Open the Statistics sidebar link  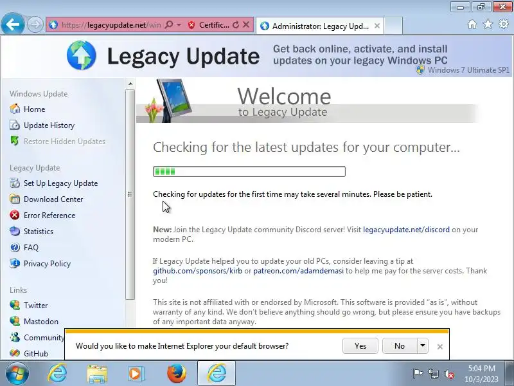(x=39, y=232)
